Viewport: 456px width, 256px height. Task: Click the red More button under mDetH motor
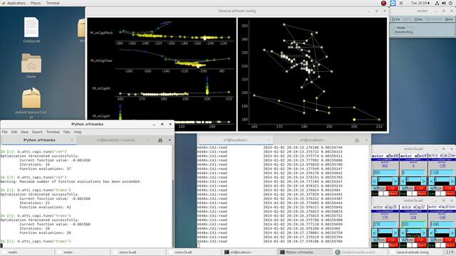pyautogui.click(x=380, y=188)
